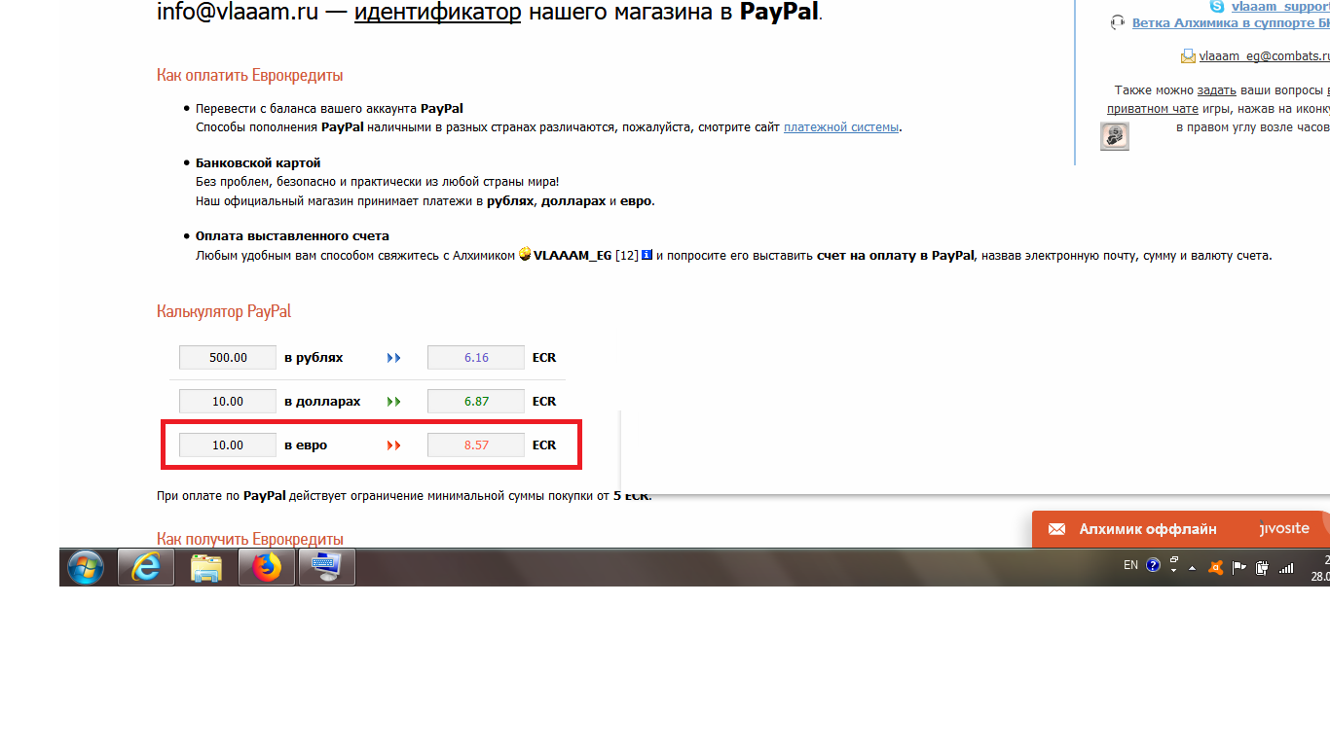Open the blue info icon after [12]
The width and height of the screenshot is (1330, 747).
[x=646, y=255]
